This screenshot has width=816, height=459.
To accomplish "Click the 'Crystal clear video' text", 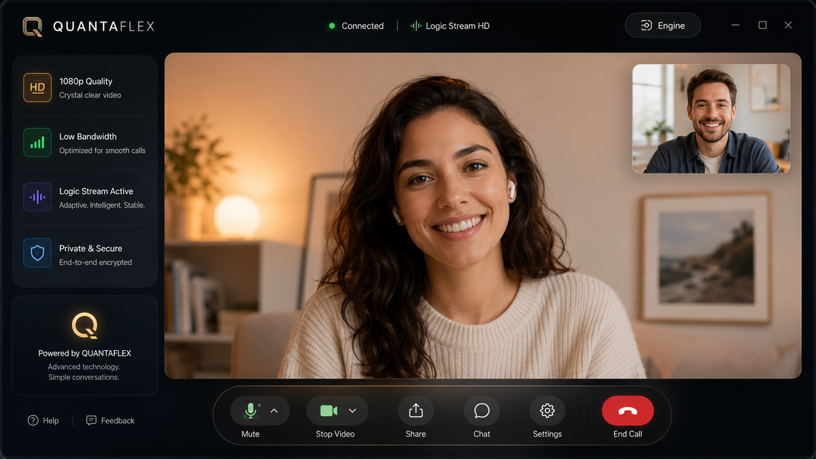I will tap(90, 95).
